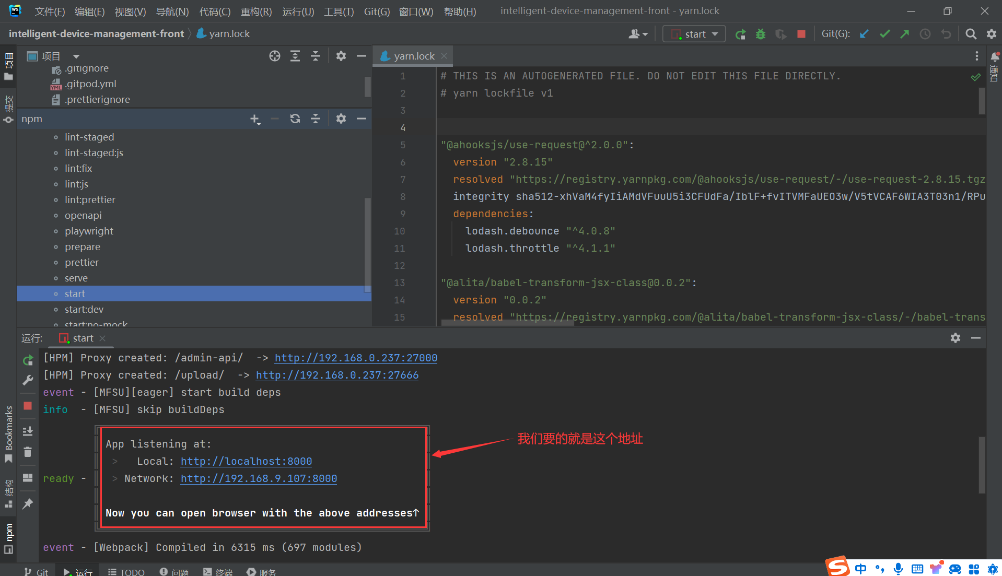The height and width of the screenshot is (576, 1002).
Task: Click select opened file target icon
Action: pyautogui.click(x=275, y=56)
